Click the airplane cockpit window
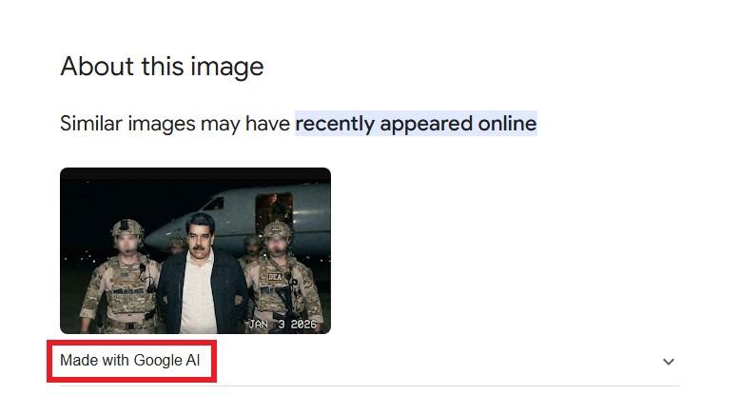This screenshot has height=415, width=740. point(213,204)
